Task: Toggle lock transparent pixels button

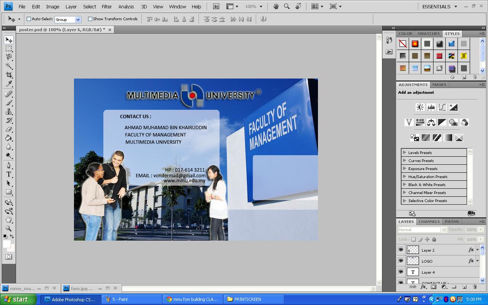Action: point(413,239)
